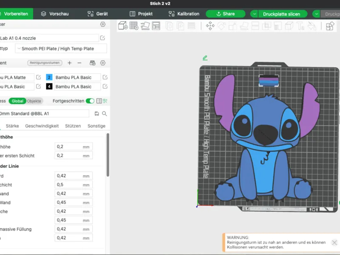Viewport: 340px width, 255px height.
Task: Click the search settings magnifier icon
Action: [x=105, y=113]
